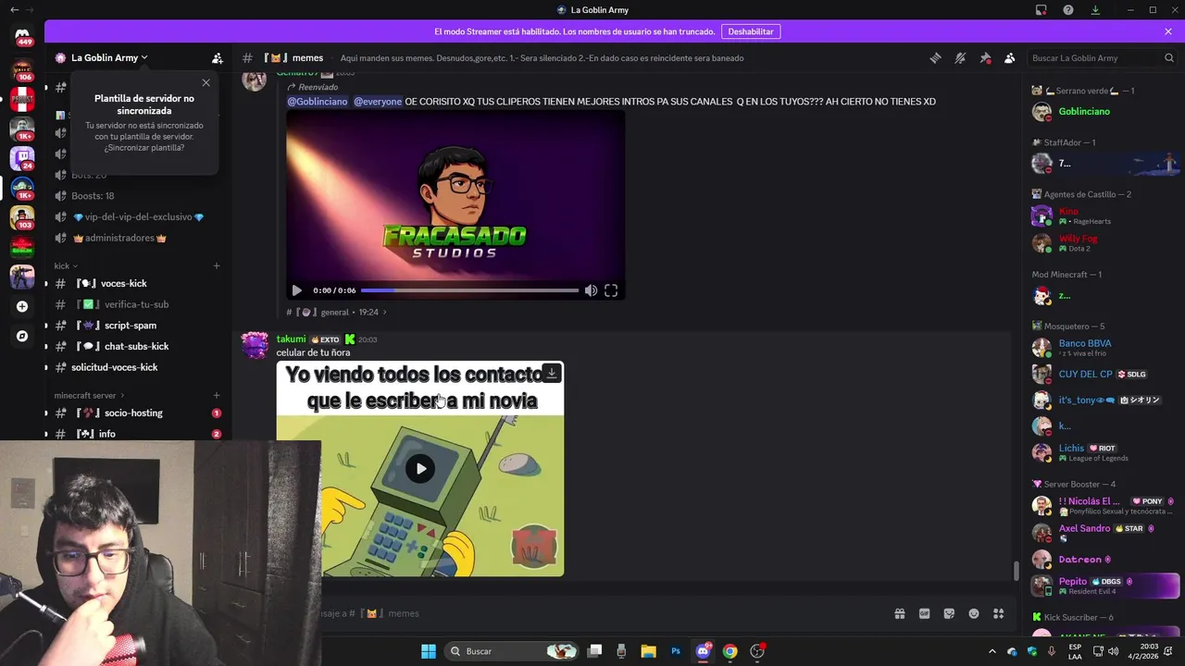Click member Willy Fog in member list

point(1104,243)
